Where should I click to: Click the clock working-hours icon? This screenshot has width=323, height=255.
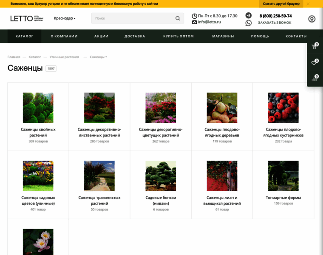pyautogui.click(x=194, y=16)
